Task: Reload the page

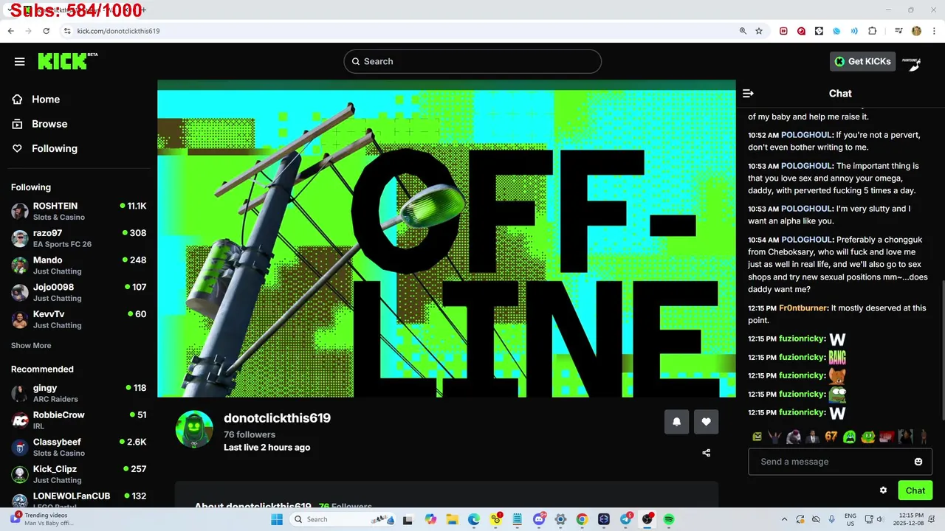Action: tap(46, 31)
